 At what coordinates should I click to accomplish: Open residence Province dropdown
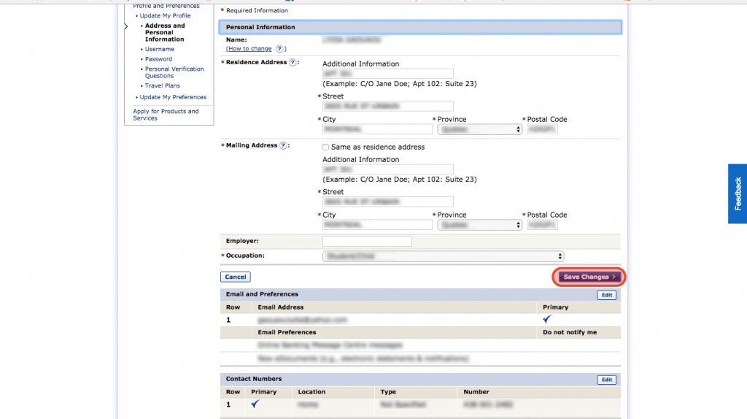click(x=480, y=129)
